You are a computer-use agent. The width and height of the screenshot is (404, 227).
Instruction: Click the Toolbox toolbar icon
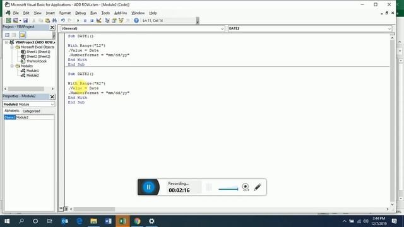(128, 20)
